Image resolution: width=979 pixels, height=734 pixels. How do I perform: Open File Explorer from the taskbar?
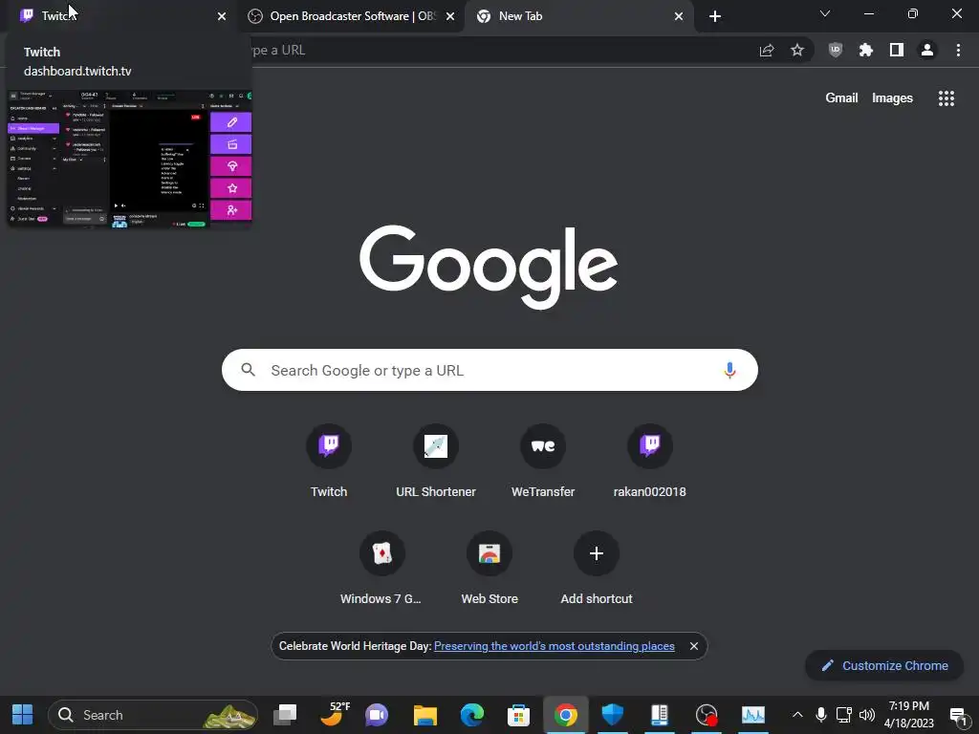coord(425,715)
